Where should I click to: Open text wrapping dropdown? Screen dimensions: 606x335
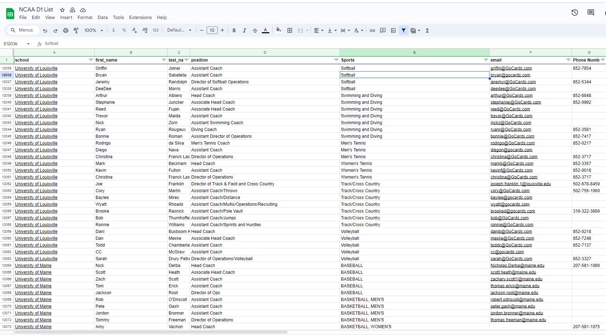[x=345, y=30]
